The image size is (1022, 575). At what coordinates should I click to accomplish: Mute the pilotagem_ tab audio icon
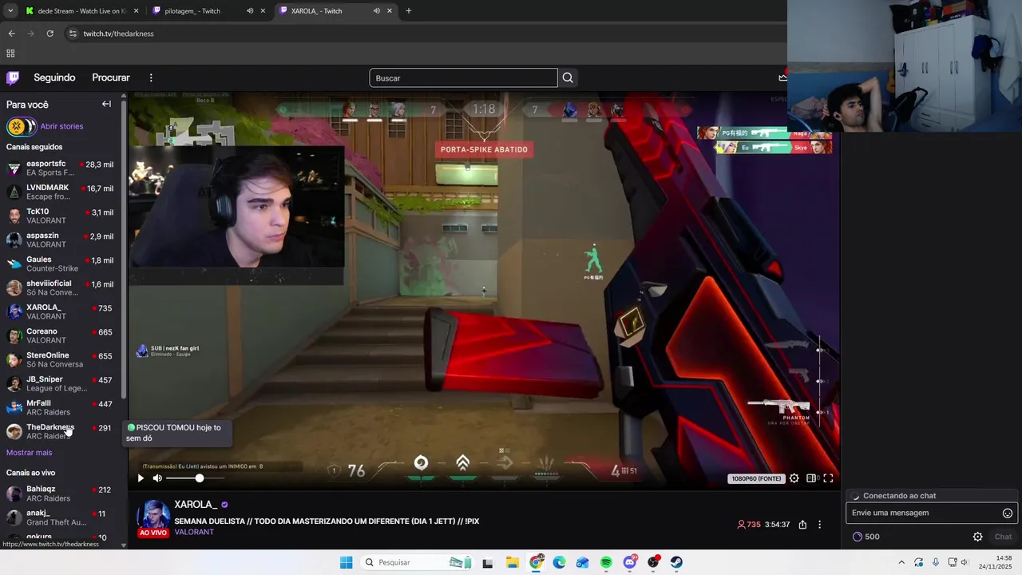pyautogui.click(x=249, y=11)
